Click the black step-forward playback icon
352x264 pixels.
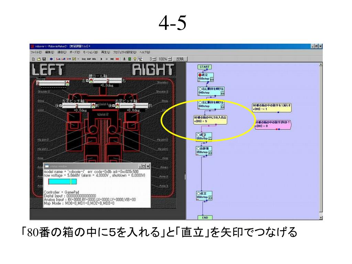(112, 59)
